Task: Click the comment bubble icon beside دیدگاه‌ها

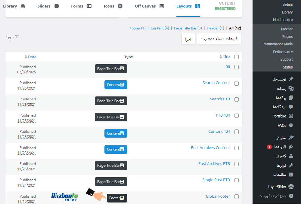Action: tap(291, 107)
